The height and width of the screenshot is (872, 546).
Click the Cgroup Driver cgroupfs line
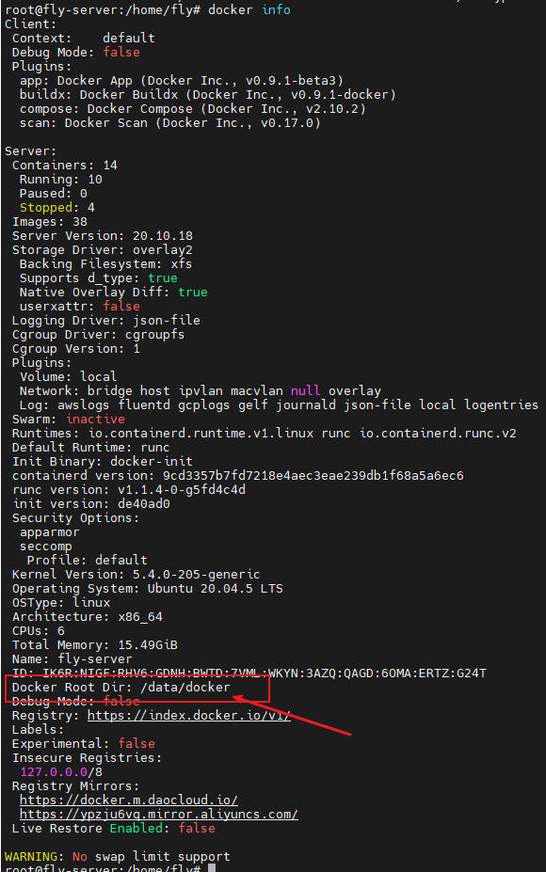click(x=98, y=334)
